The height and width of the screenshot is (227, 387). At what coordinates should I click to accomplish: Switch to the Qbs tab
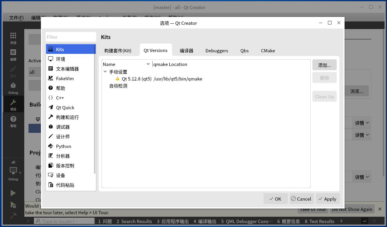(245, 51)
